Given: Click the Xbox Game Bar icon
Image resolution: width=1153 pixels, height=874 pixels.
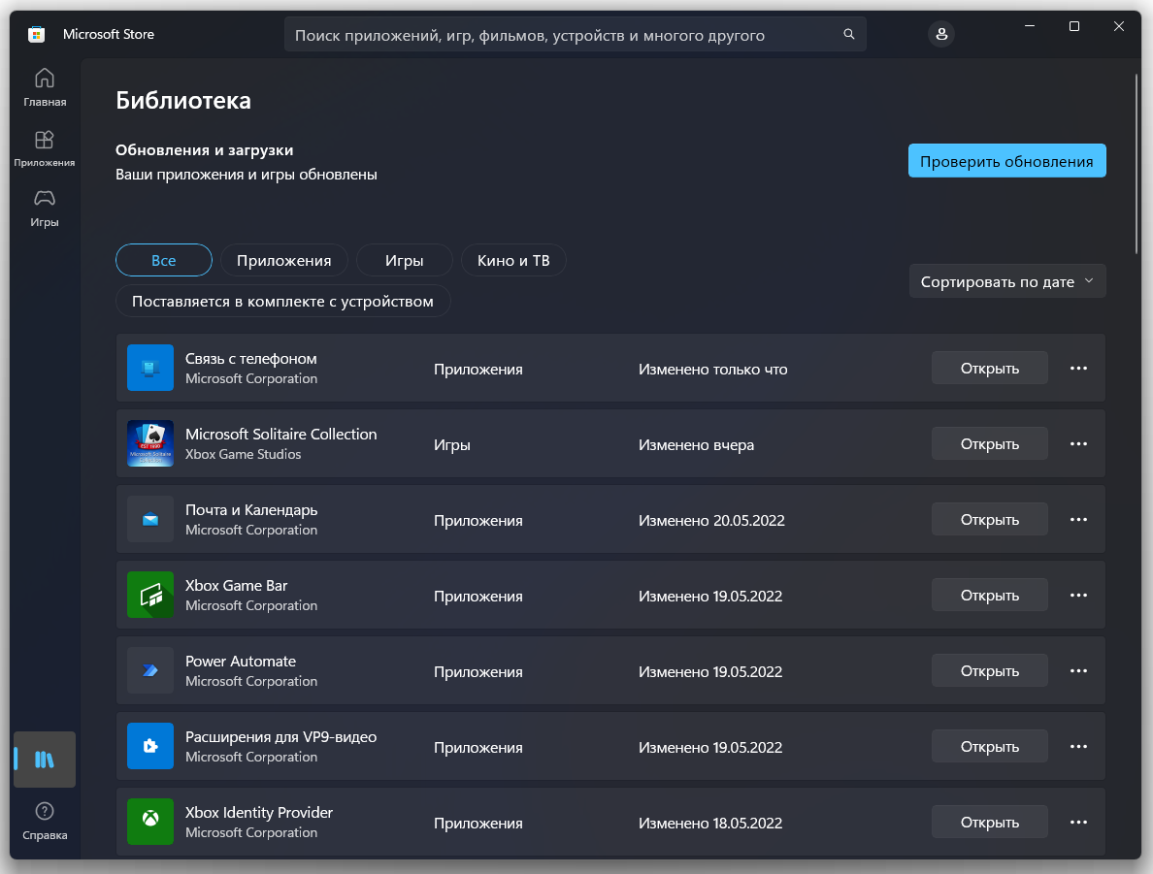Looking at the screenshot, I should coord(150,595).
